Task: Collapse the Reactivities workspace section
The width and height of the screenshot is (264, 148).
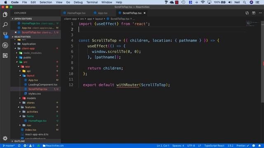Action: coord(22,37)
